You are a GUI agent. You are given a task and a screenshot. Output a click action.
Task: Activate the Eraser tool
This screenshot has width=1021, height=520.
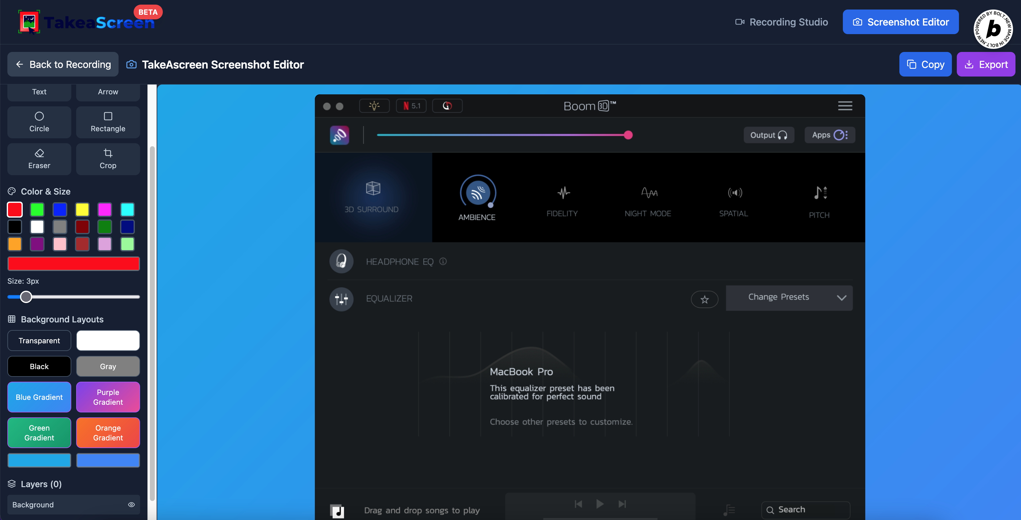click(39, 159)
